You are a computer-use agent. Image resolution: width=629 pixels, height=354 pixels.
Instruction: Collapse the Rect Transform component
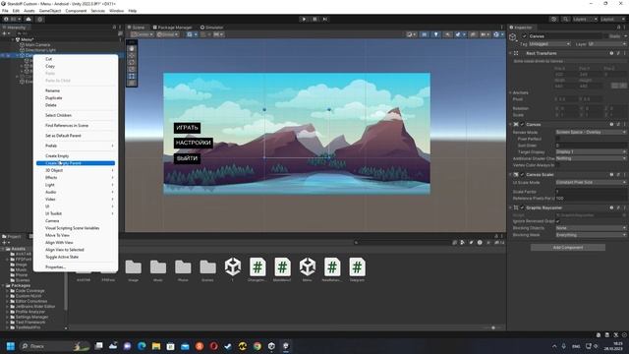[511, 53]
